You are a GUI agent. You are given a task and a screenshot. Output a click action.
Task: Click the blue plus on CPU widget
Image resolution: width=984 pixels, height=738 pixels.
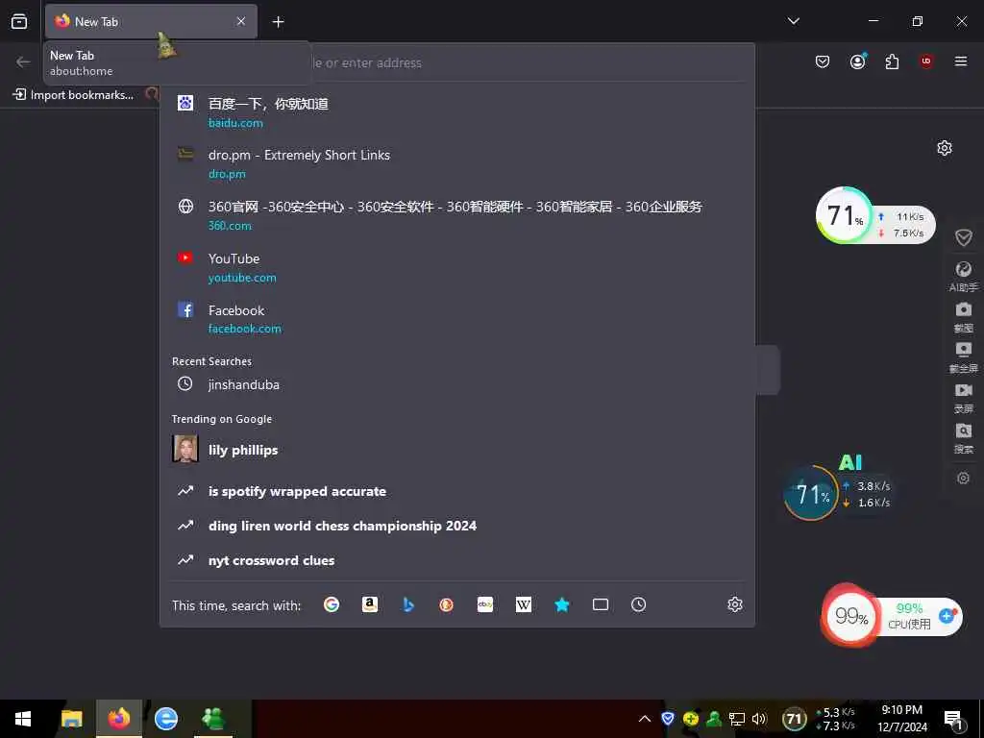tap(947, 616)
